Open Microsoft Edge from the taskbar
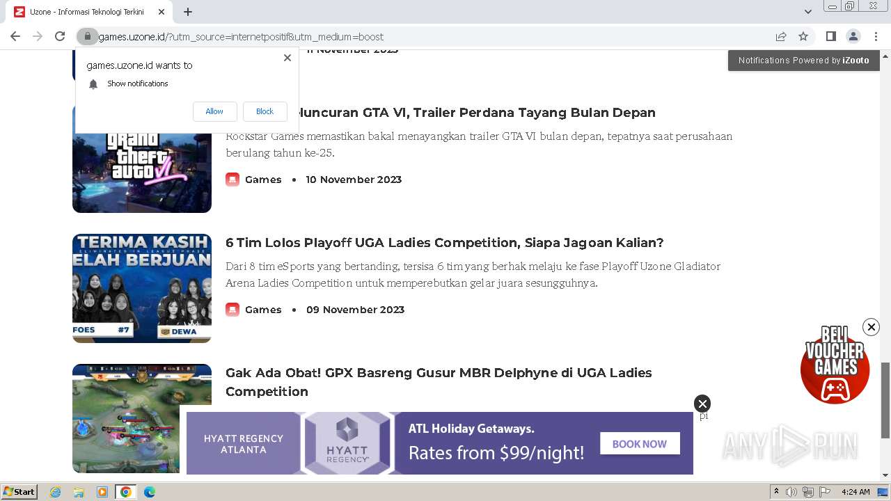This screenshot has width=891, height=501. point(149,492)
